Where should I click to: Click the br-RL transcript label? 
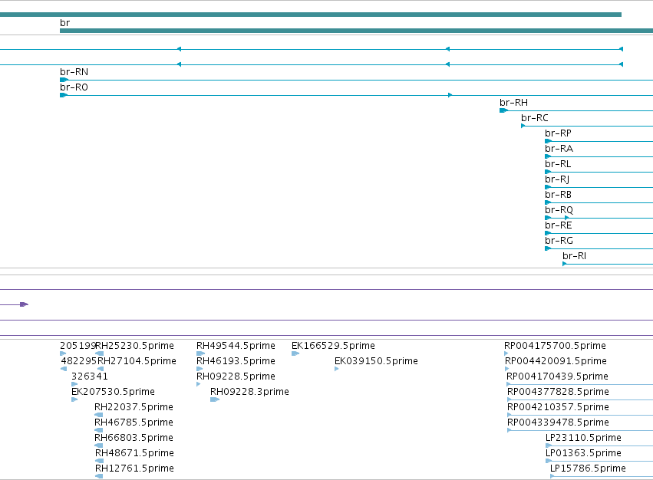558,164
